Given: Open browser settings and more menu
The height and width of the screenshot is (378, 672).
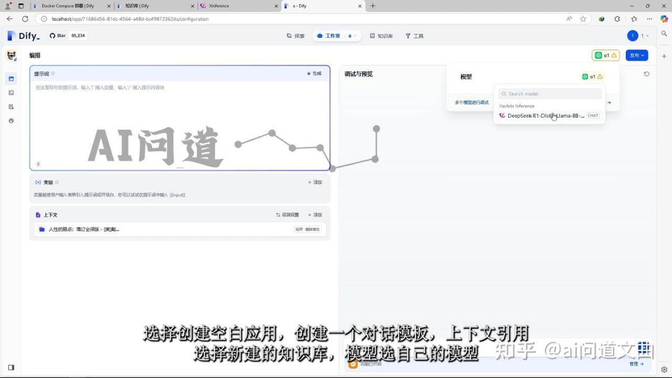Looking at the screenshot, I should pyautogui.click(x=649, y=19).
